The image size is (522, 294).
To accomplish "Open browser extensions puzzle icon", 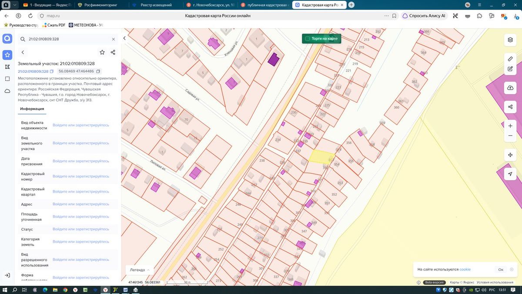I will (479, 16).
